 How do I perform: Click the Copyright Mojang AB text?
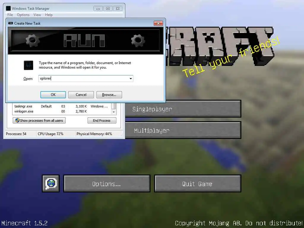point(239,223)
